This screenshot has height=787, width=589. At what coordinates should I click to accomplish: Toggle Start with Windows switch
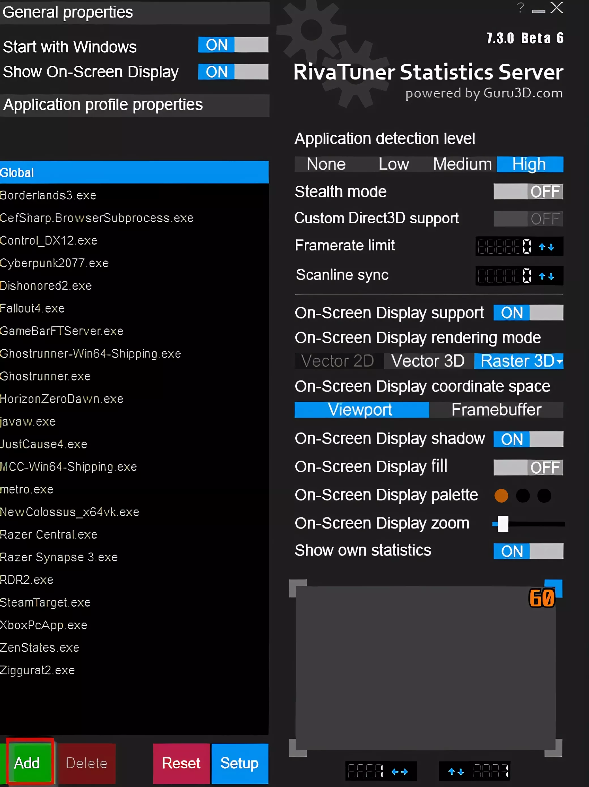click(233, 45)
